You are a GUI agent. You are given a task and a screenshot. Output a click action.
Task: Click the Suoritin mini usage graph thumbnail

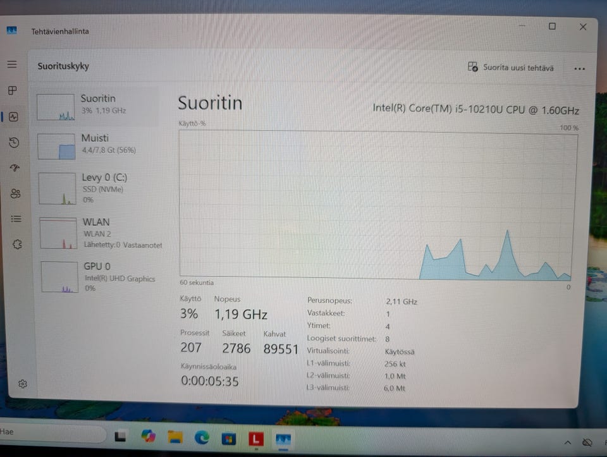[x=56, y=107]
